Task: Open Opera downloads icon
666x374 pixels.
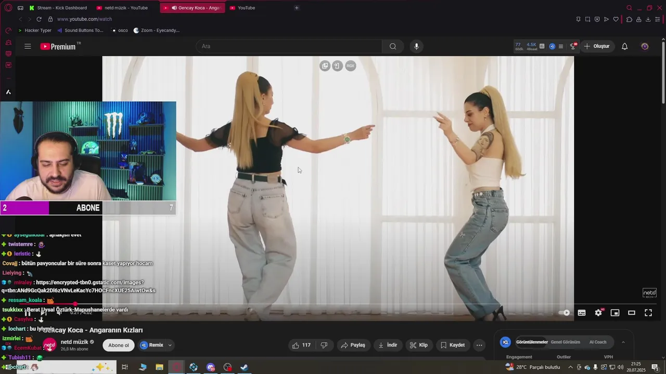Action: click(x=648, y=19)
